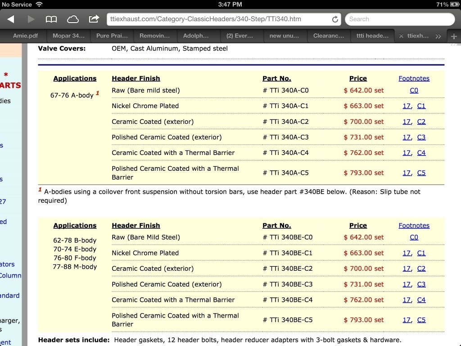Tap the forward navigation arrow

tap(31, 19)
